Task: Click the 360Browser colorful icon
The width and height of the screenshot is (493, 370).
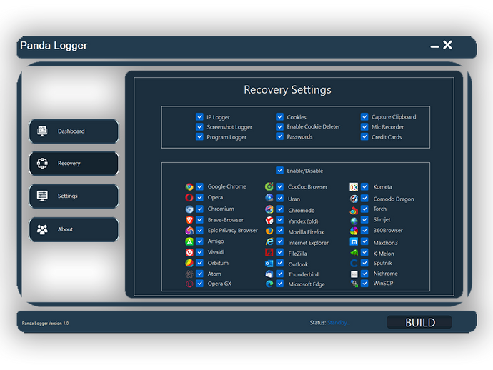Action: 354,231
